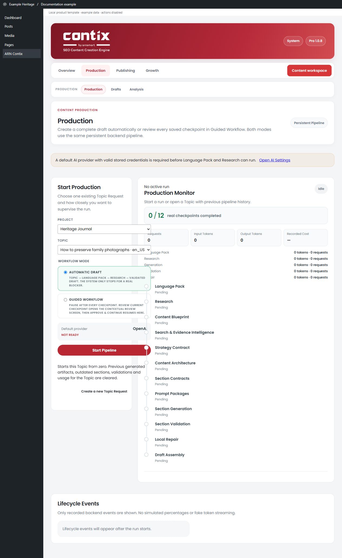Click the Input Tokens stat card
Screen dimensions: 342x558
click(x=213, y=238)
